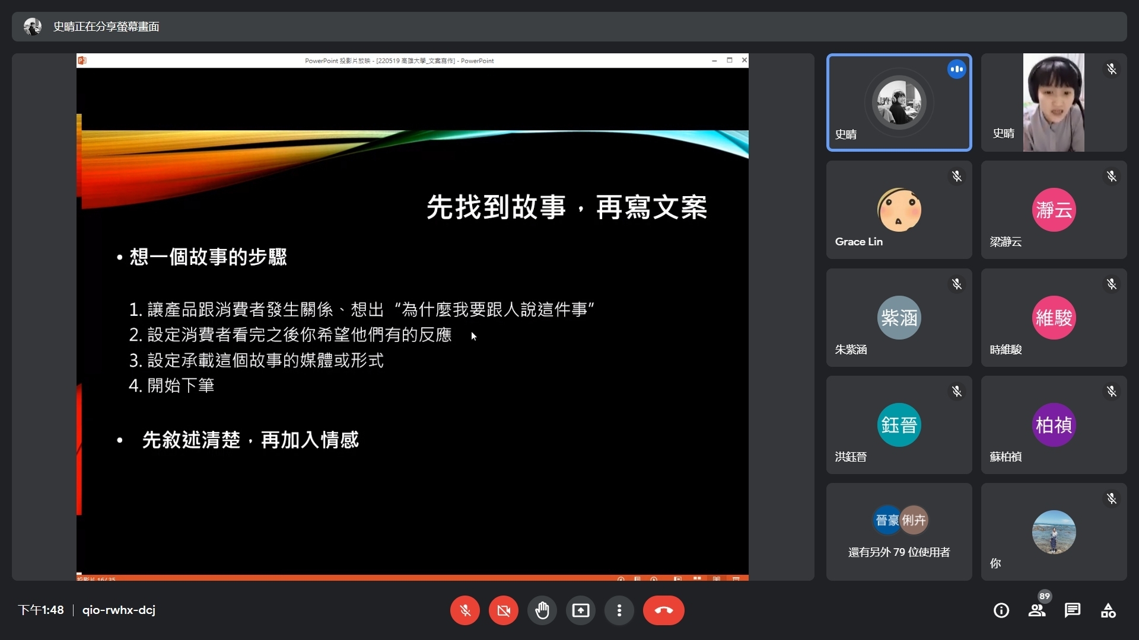Open more options menu in the call controls
Screen dimensions: 1139x640
point(619,610)
